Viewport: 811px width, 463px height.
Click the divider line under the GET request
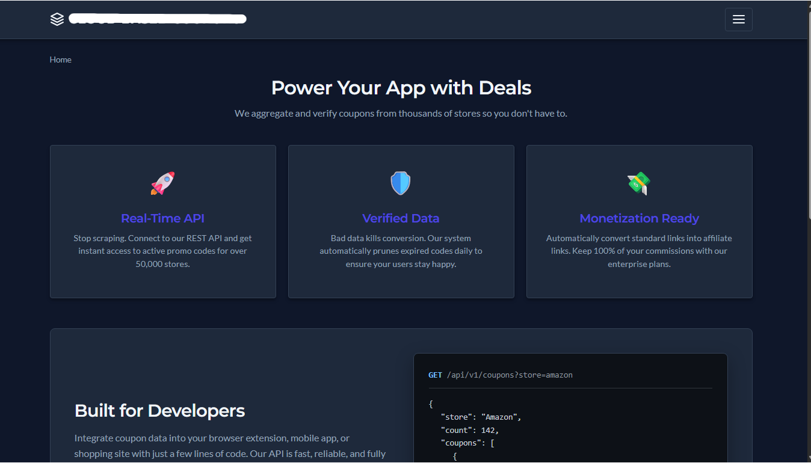(570, 390)
